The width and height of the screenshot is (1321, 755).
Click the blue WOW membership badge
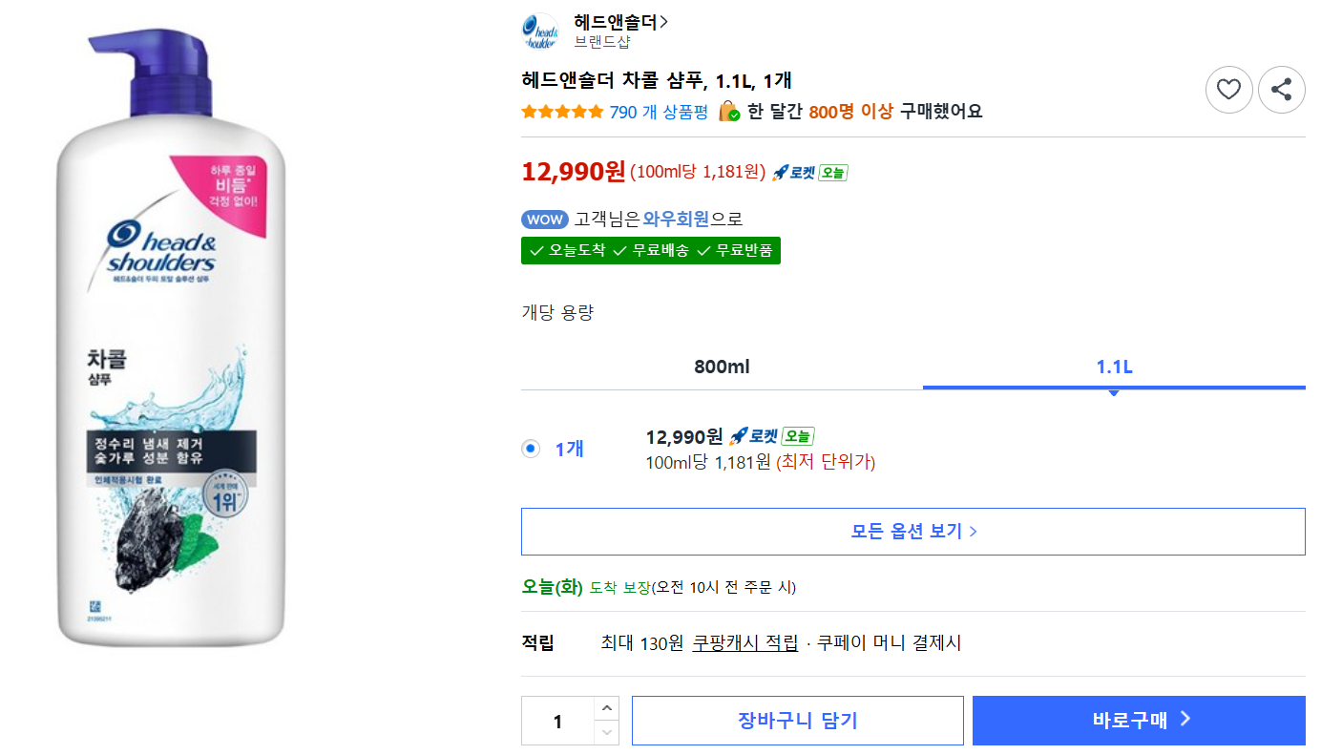click(x=544, y=220)
